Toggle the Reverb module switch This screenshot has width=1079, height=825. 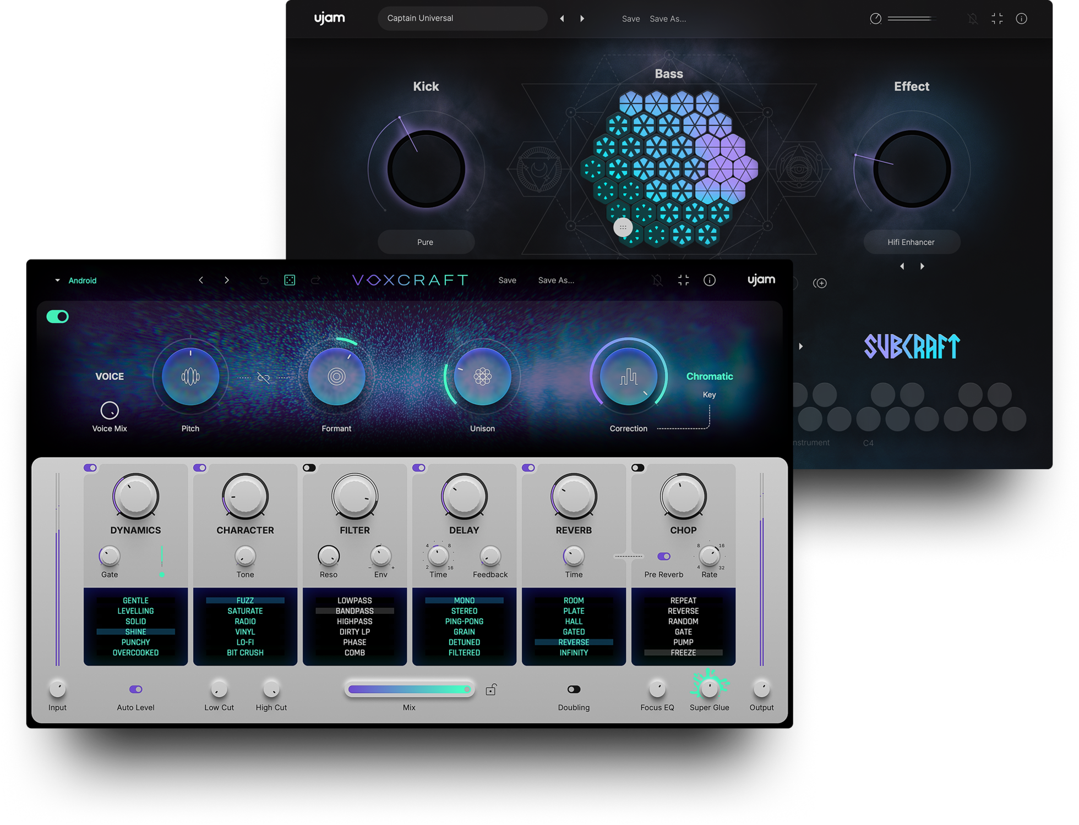(528, 468)
